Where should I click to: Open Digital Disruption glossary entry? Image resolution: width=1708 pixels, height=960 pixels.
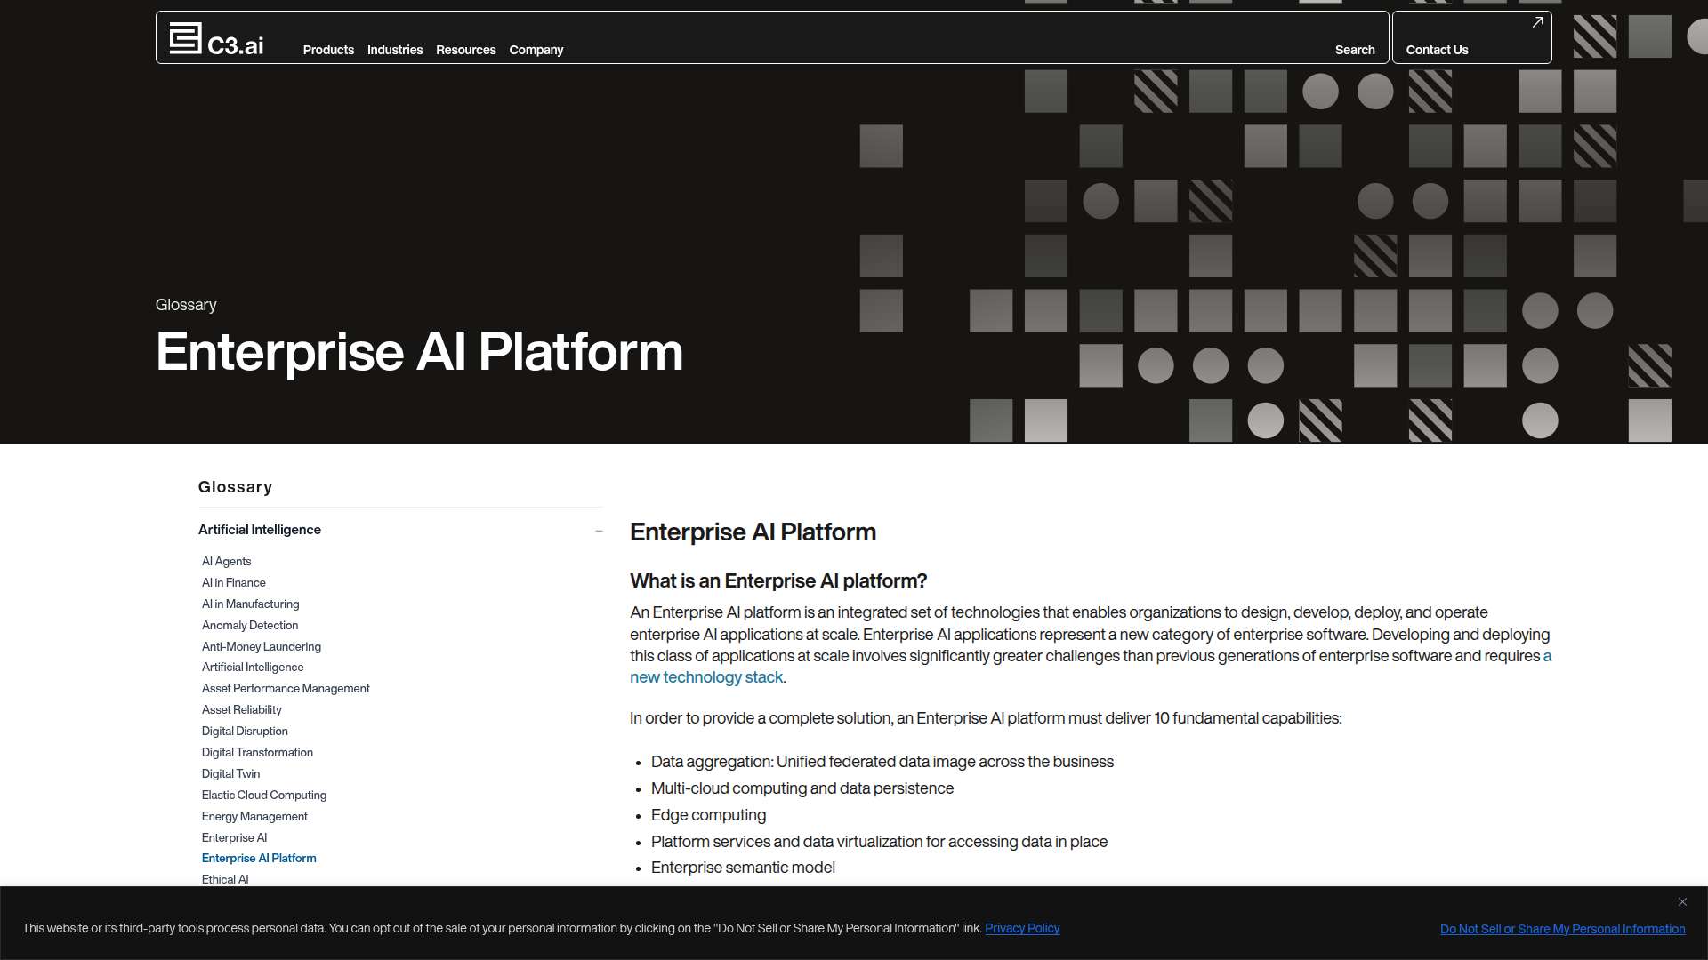pyautogui.click(x=245, y=731)
